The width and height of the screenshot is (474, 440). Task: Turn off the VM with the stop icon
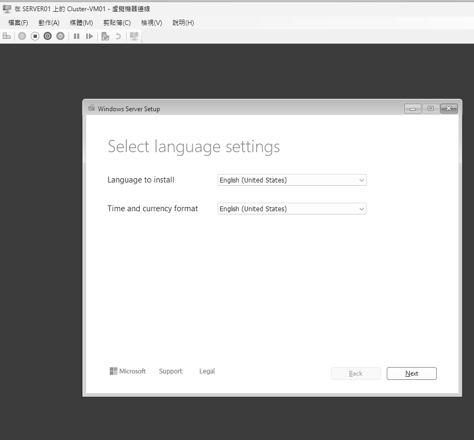(35, 36)
